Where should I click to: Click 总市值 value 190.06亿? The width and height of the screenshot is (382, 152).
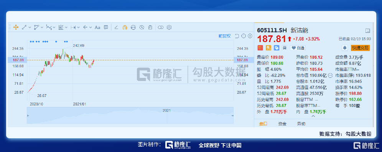[x=318, y=75]
